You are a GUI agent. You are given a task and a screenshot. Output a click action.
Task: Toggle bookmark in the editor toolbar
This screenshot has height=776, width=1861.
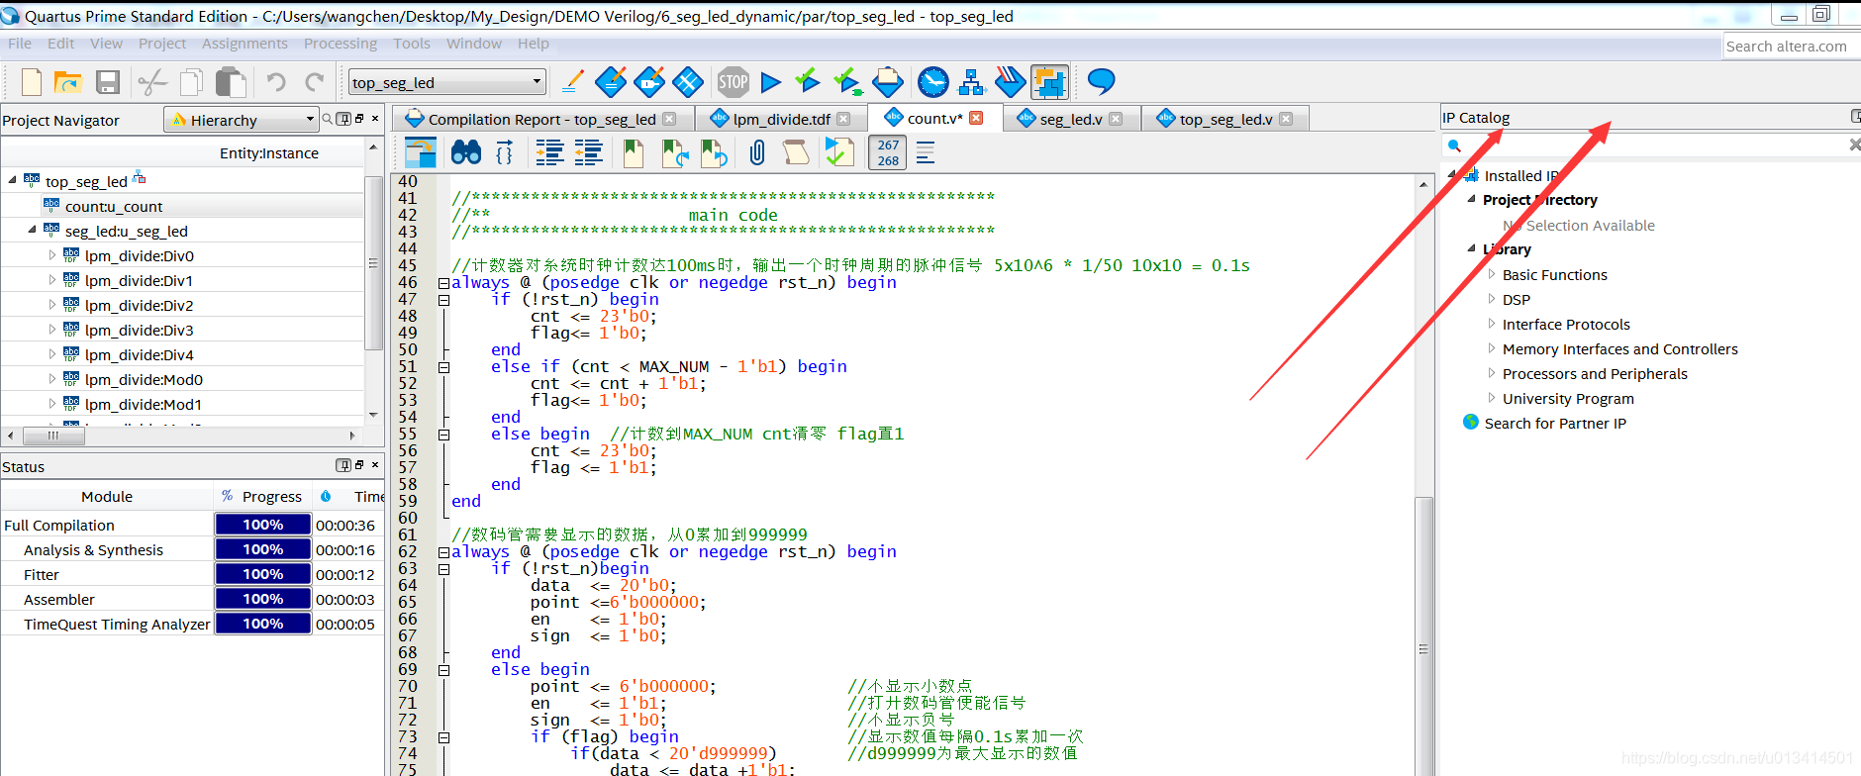[634, 152]
